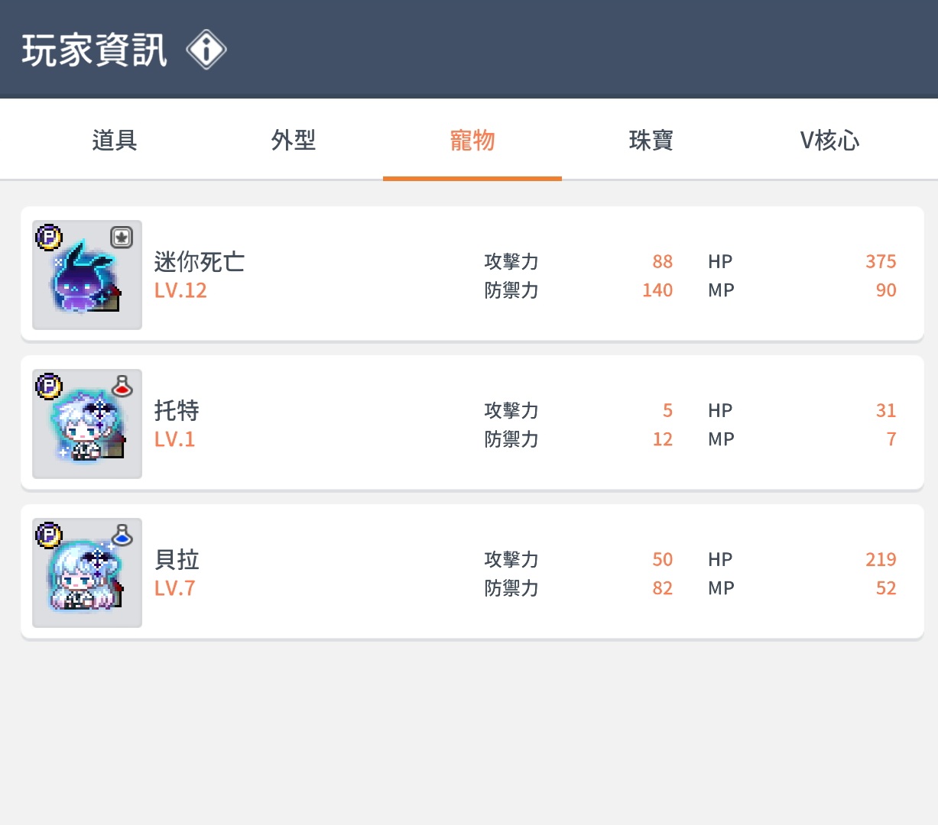Viewport: 938px width, 825px height.
Task: Click the gray star badge on 迷你死亡
Action: (122, 237)
